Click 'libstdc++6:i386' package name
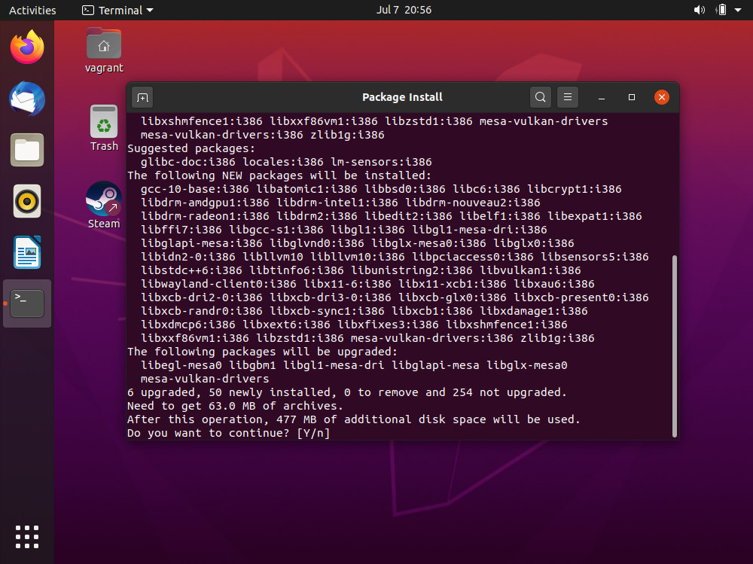Viewport: 753px width, 564px height. [191, 270]
